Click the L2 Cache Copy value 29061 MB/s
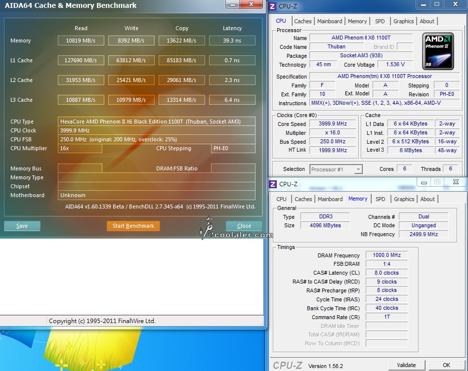This screenshot has height=371, width=468. (181, 80)
